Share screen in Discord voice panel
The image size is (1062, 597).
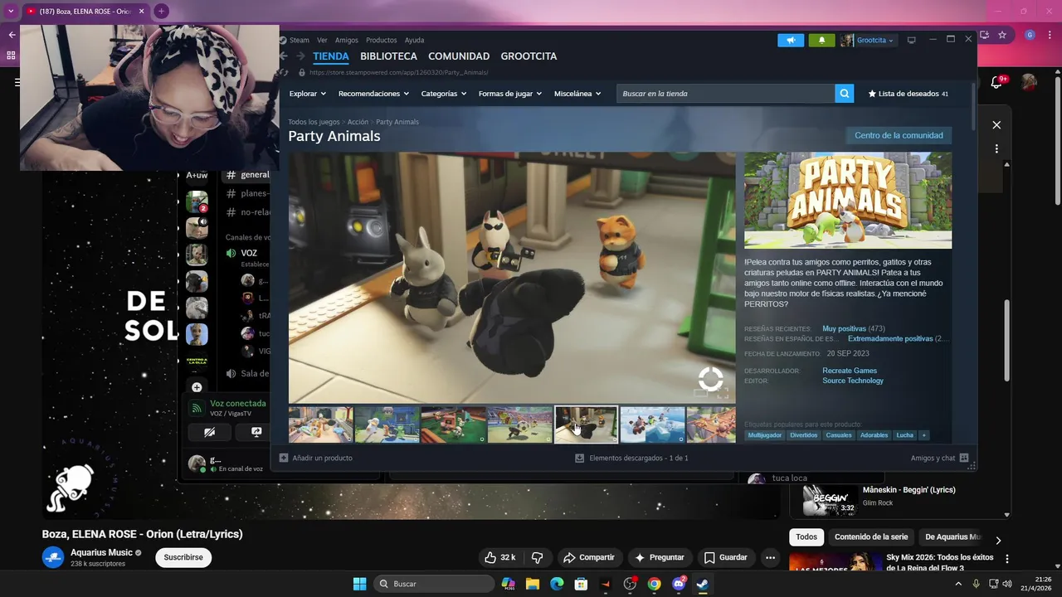coord(256,432)
